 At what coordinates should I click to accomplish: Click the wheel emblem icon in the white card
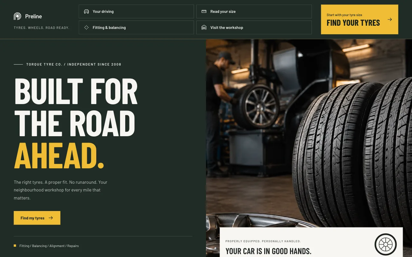click(386, 244)
